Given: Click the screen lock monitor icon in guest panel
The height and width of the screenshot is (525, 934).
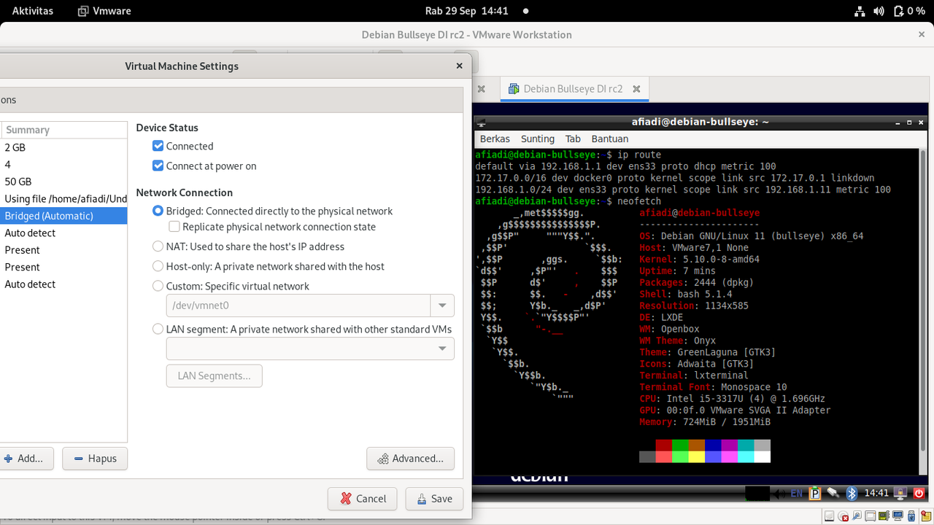Looking at the screenshot, I should pyautogui.click(x=900, y=494).
